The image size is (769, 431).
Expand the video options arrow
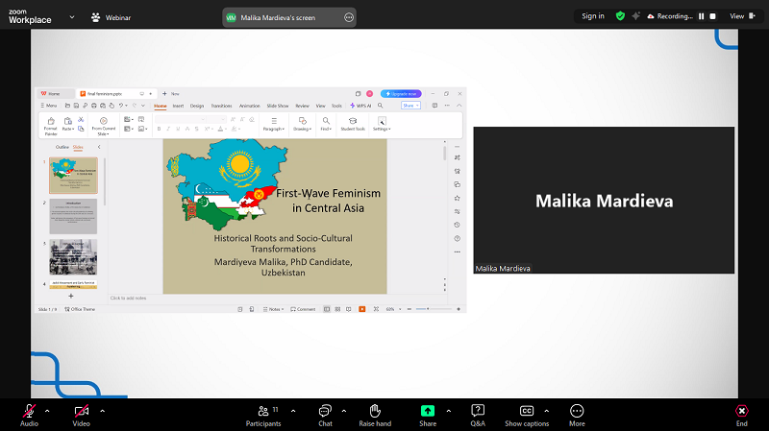pos(102,410)
